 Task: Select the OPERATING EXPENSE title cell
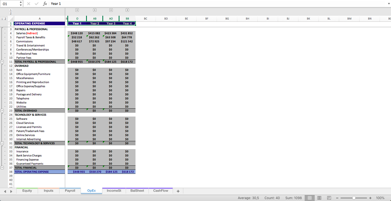click(40, 24)
